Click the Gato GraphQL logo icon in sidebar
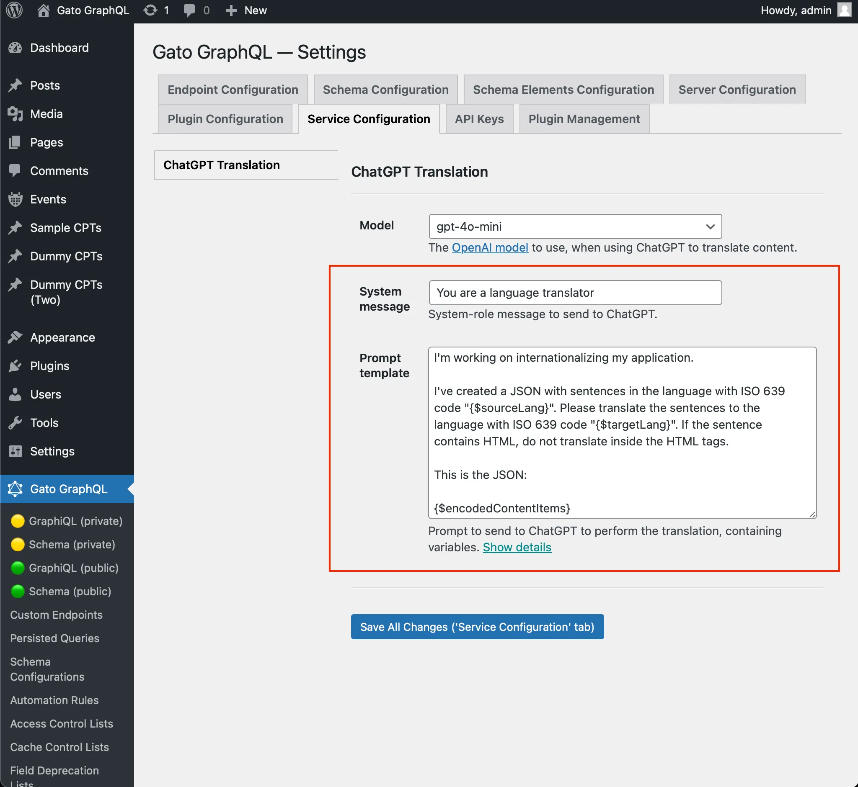This screenshot has height=787, width=858. (16, 489)
